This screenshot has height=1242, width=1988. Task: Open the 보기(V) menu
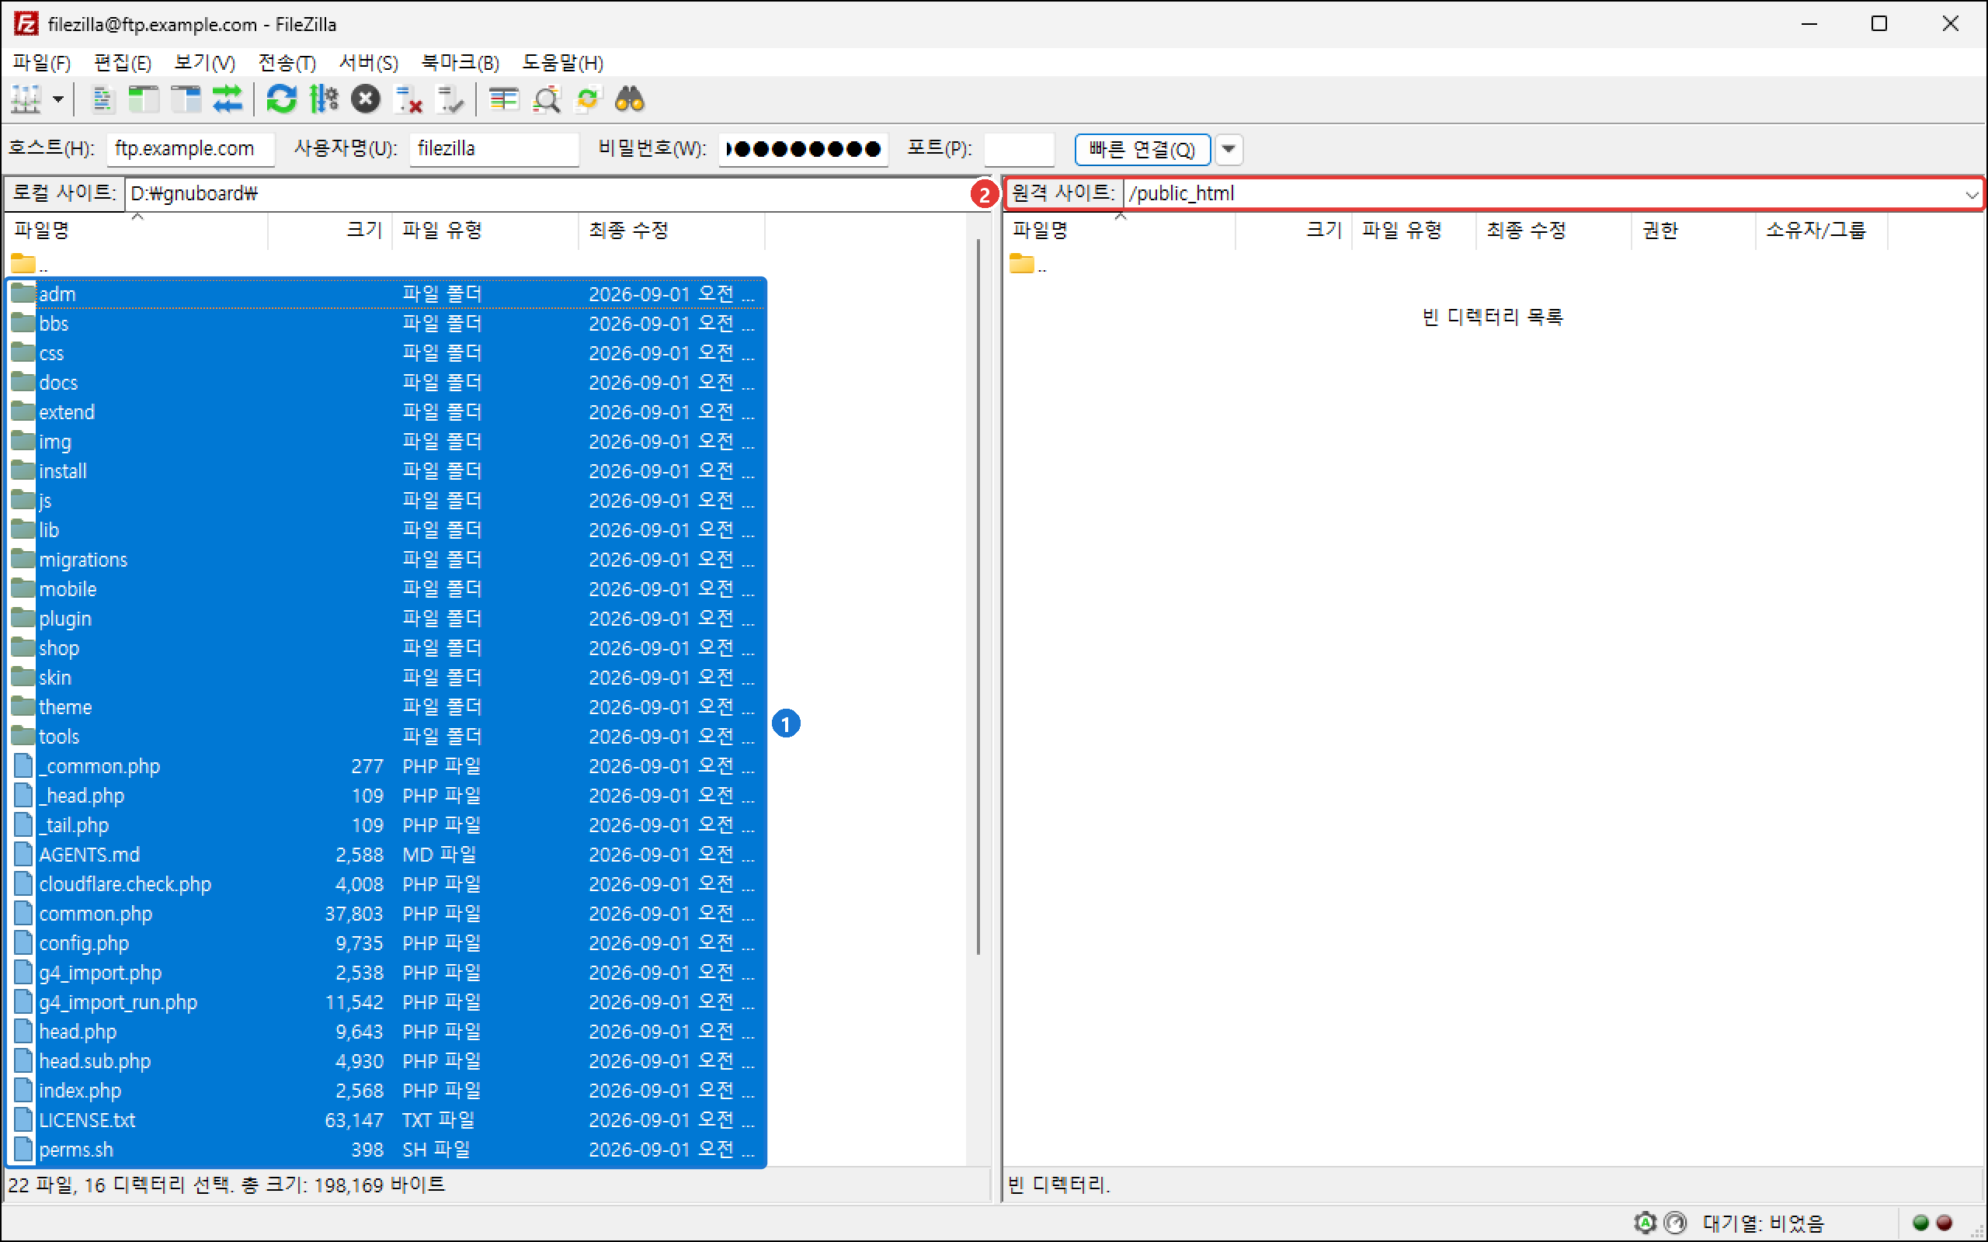(x=204, y=62)
